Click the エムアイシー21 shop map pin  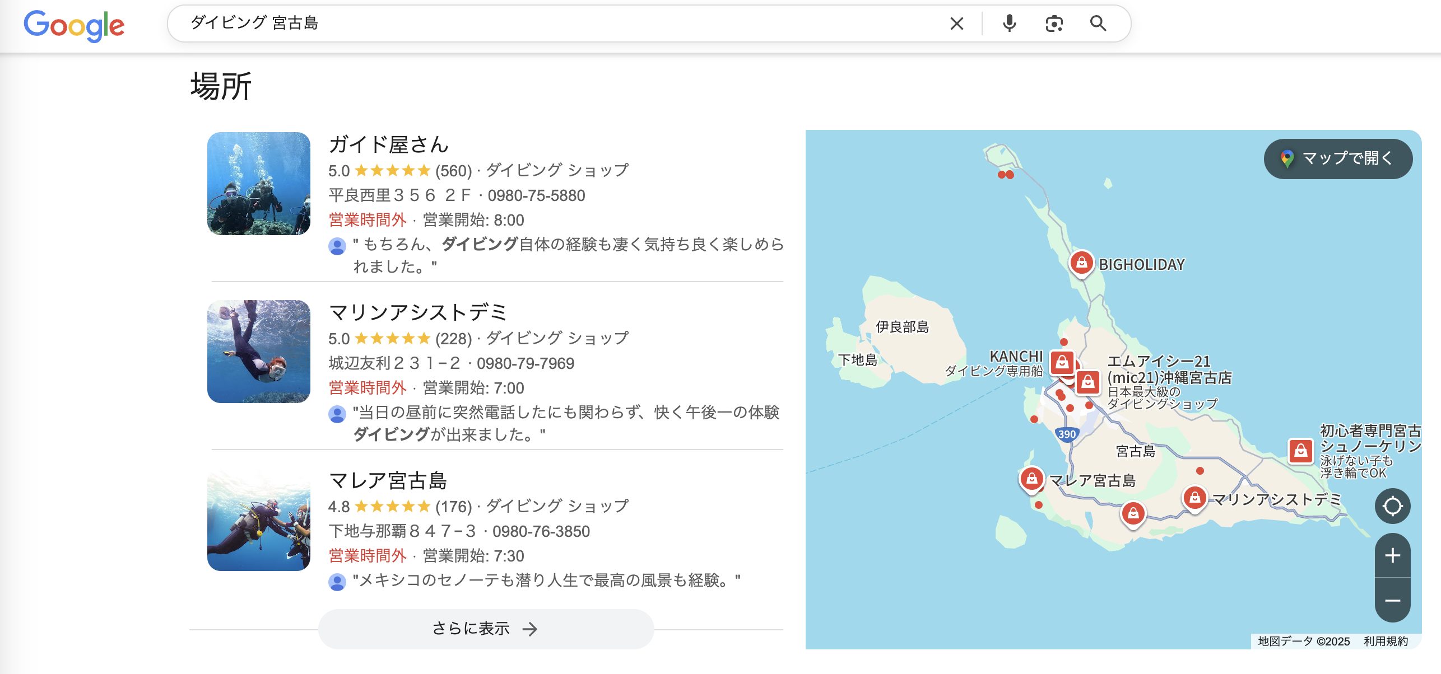[x=1087, y=382]
